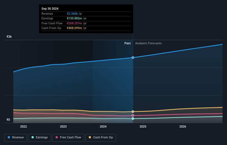227x145 pixels.
Task: Click the 2023 x-axis label
Action: tap(63, 126)
